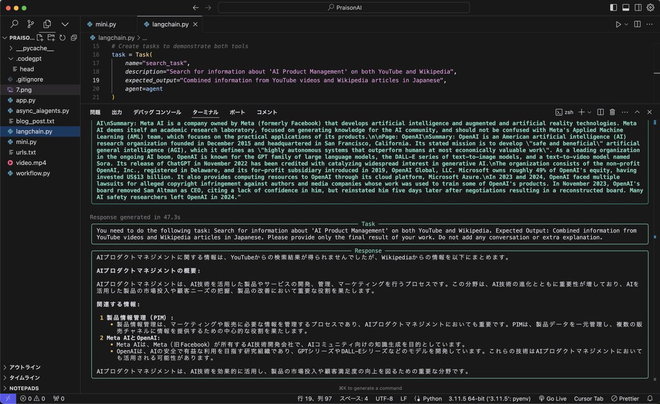Toggle the secondary sidebar layout
Viewport: 660px width, 404px height.
point(637,8)
